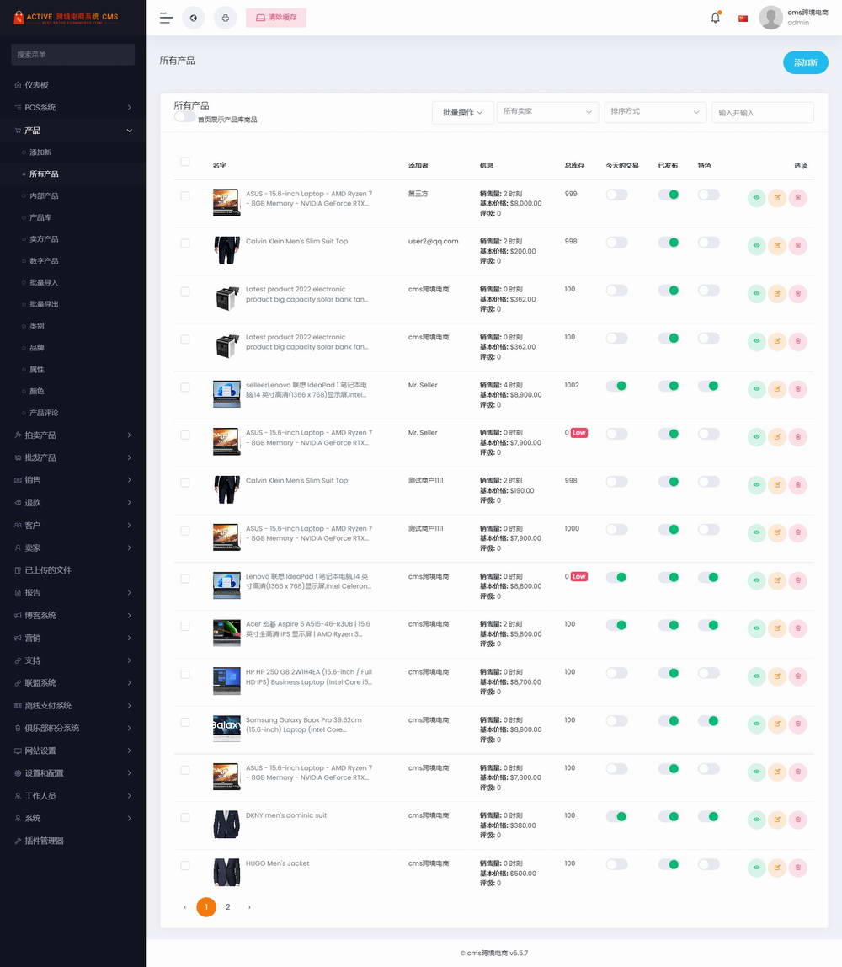Click the Samsung Galaxy Book Pro thumbnail

tap(226, 729)
